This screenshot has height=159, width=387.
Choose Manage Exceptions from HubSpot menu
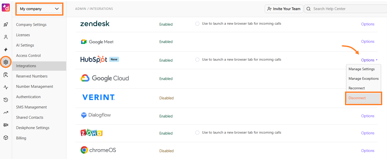pos(363,78)
